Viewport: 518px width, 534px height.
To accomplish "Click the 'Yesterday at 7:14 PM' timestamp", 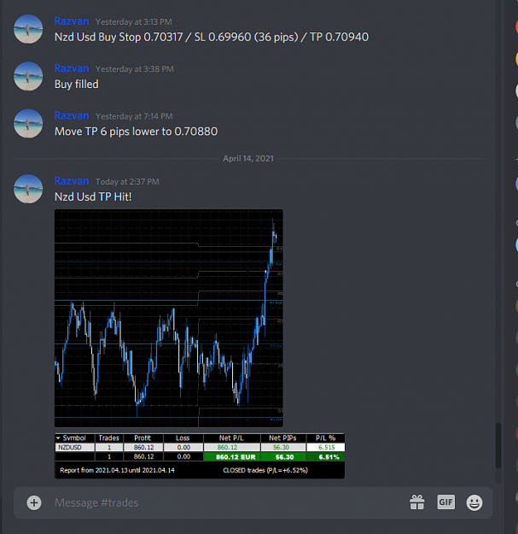I will (x=134, y=116).
